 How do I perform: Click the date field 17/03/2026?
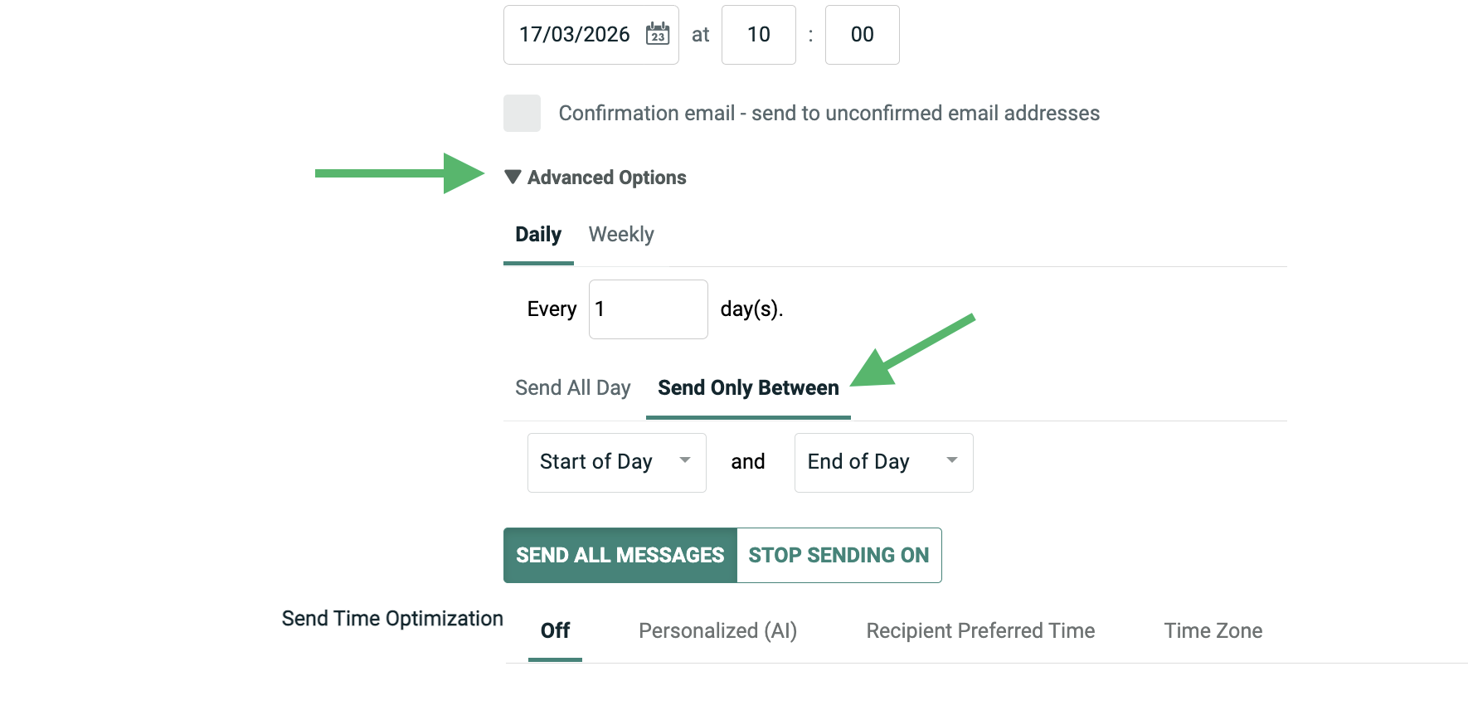pyautogui.click(x=574, y=35)
